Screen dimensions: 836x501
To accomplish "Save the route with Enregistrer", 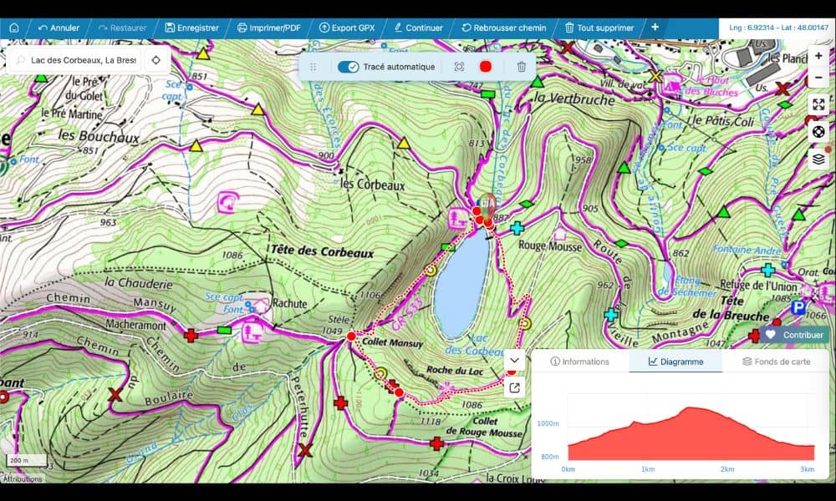I will (191, 28).
